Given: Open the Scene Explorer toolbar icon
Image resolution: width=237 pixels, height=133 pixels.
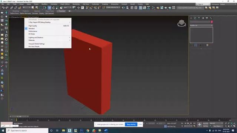Looking at the screenshot, I should pos(132,7).
